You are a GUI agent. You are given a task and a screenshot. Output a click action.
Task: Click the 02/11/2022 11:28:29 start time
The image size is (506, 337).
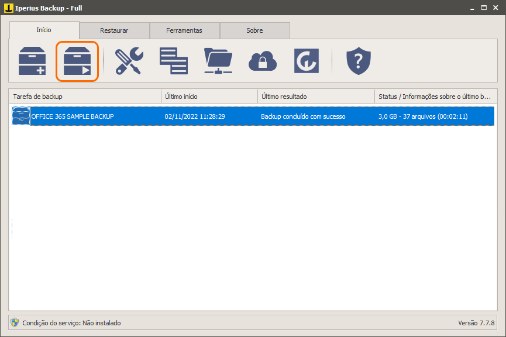pos(195,116)
